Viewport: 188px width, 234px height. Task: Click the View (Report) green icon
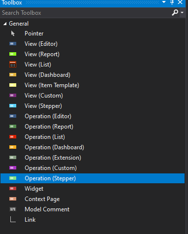pos(13,54)
